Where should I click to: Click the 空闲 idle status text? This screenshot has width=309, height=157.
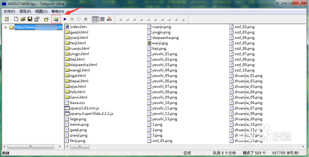[187, 153]
